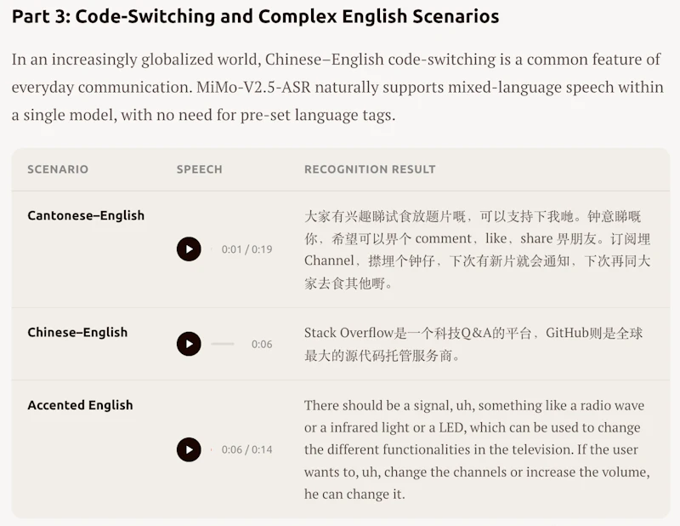Image resolution: width=680 pixels, height=526 pixels.
Task: Restart the Accented English speech clip
Action: 189,449
